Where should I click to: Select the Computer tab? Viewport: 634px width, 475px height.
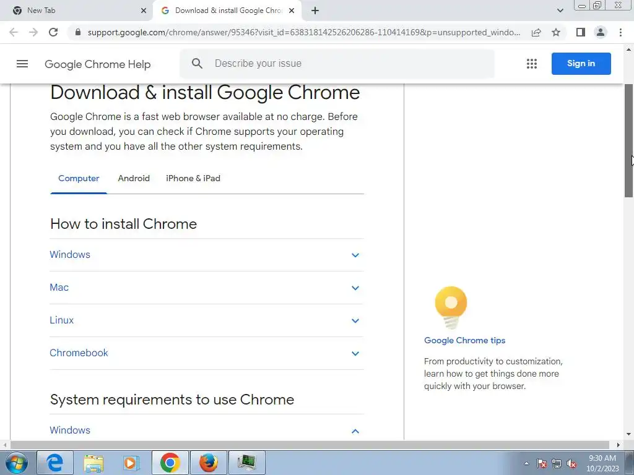pyautogui.click(x=79, y=179)
